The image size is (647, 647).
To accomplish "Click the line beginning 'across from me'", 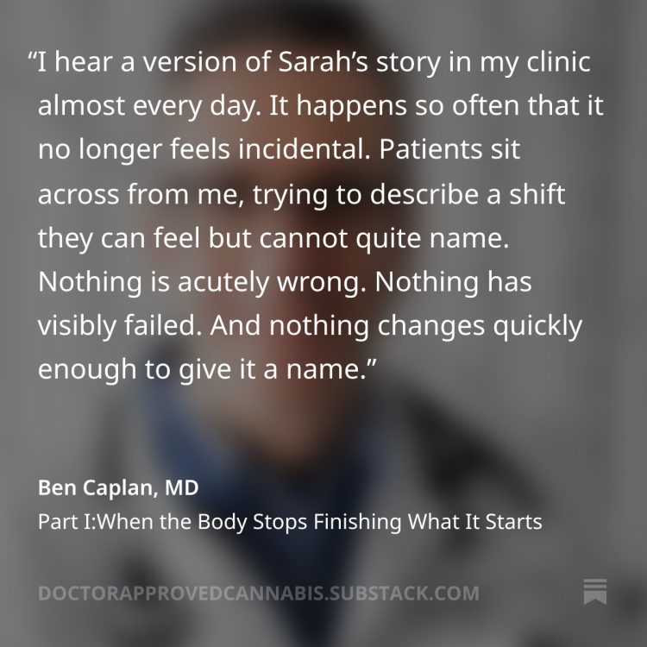I will pyautogui.click(x=301, y=195).
